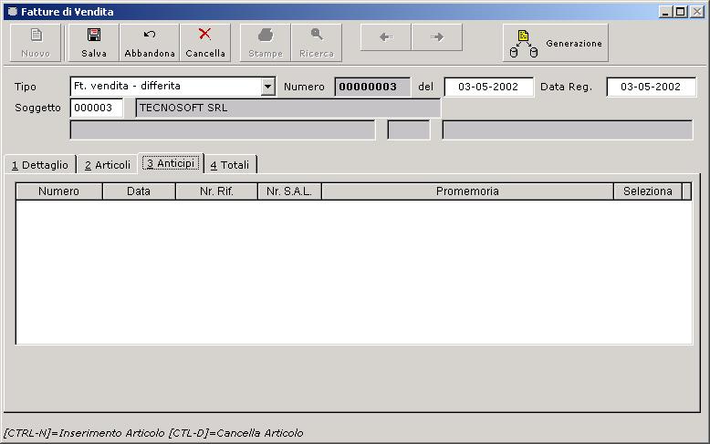The width and height of the screenshot is (710, 444).
Task: Click the invoice date field after del
Action: [488, 87]
